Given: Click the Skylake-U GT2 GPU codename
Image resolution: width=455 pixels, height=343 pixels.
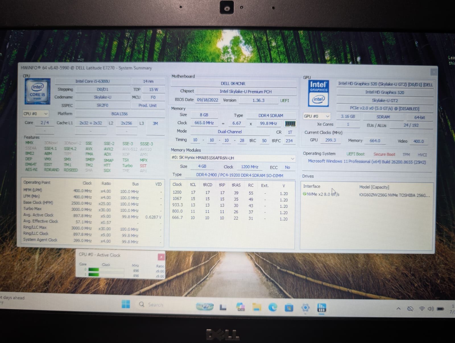Looking at the screenshot, I should 385,100.
